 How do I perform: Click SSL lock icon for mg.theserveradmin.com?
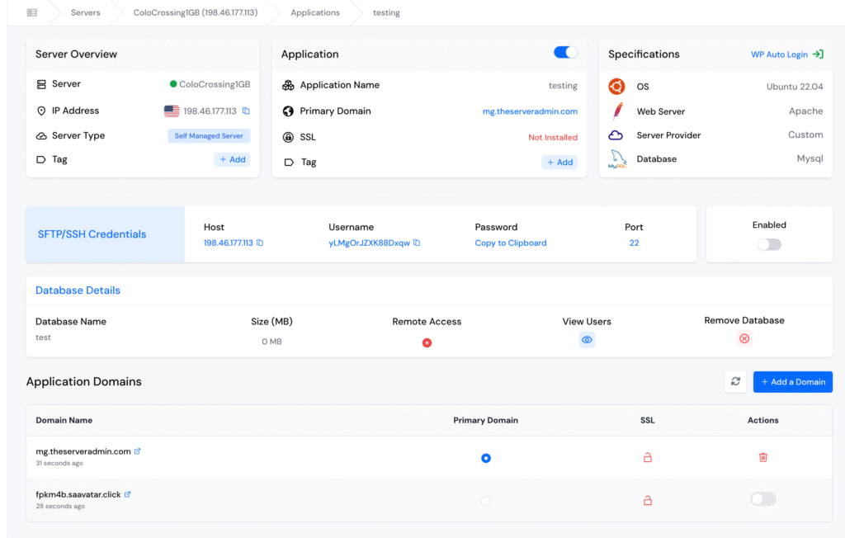point(648,457)
